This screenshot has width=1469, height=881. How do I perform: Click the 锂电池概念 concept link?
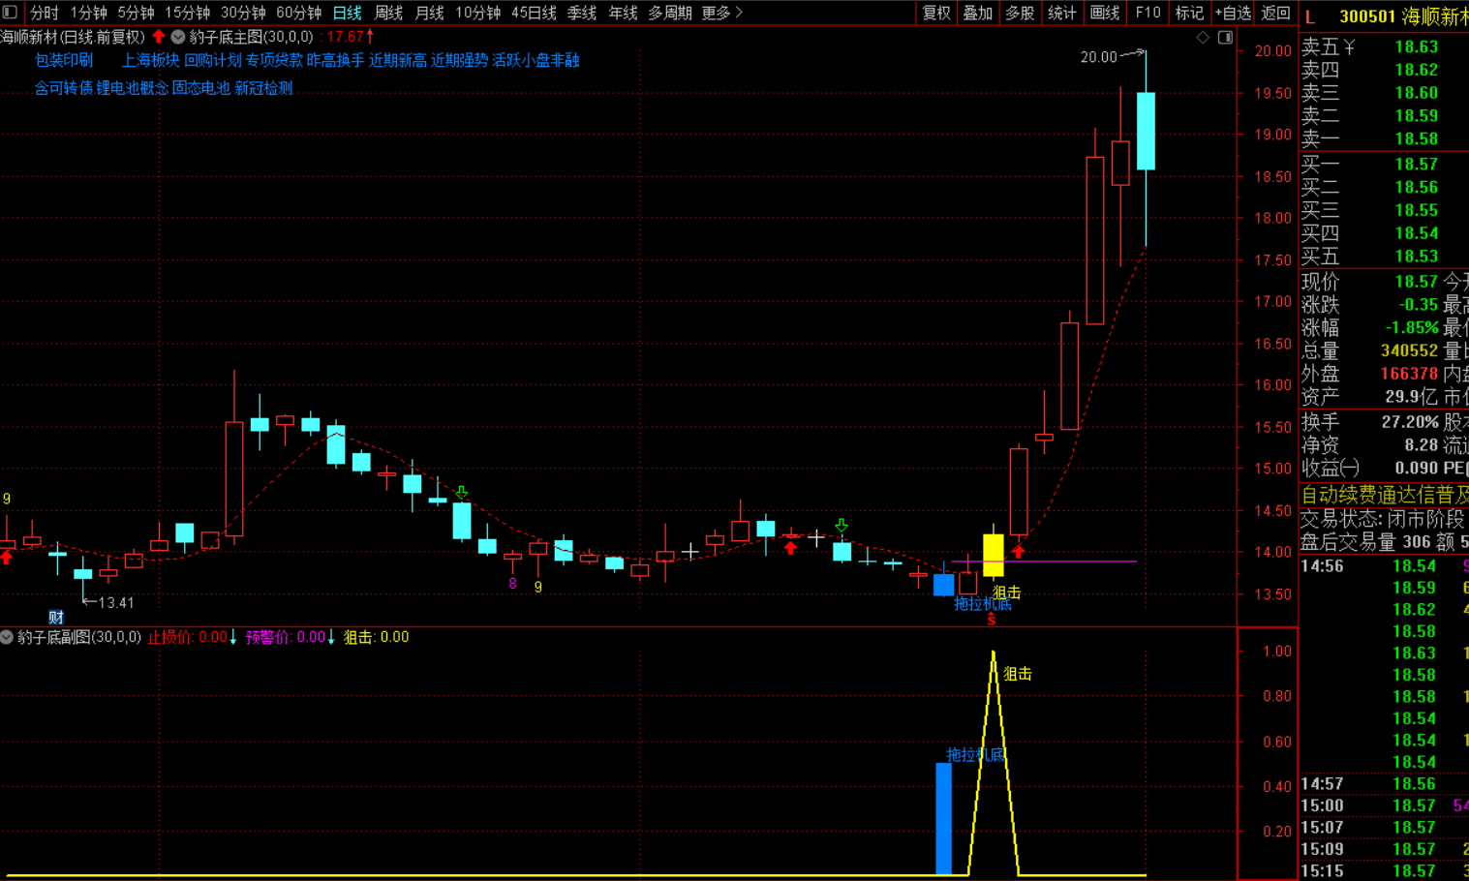click(133, 88)
